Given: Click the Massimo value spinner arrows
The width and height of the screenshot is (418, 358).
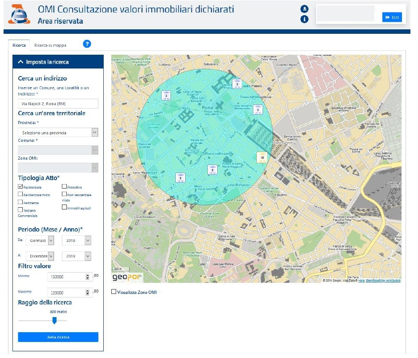Looking at the screenshot, I should coord(87,293).
